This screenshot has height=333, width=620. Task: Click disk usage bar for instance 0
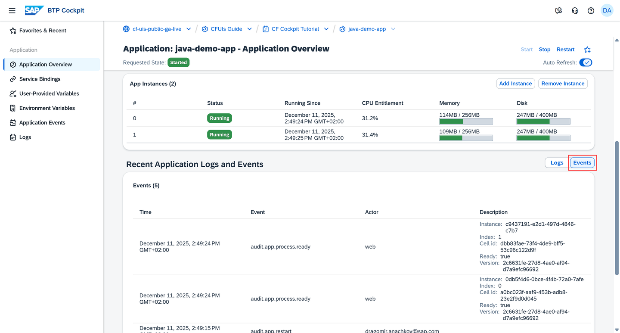(543, 121)
